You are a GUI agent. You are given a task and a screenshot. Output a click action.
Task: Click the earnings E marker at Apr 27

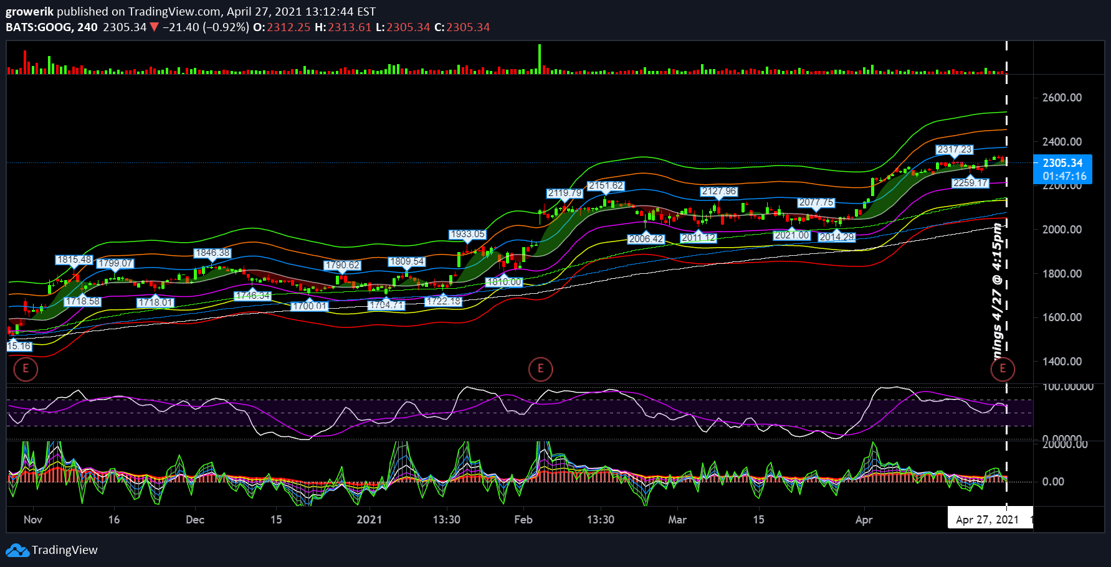click(x=1003, y=369)
